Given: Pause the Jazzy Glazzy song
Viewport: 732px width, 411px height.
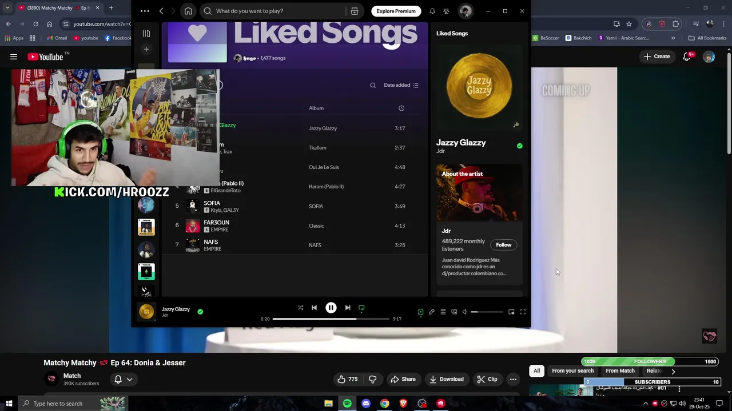Looking at the screenshot, I should (x=331, y=308).
